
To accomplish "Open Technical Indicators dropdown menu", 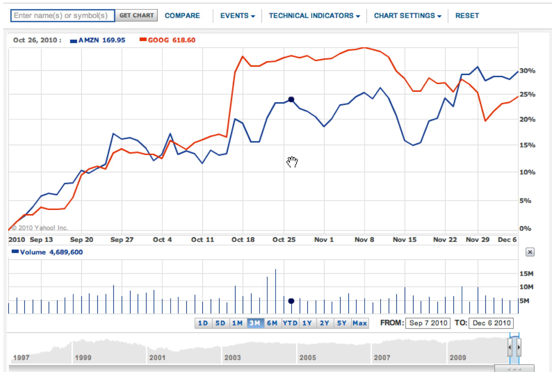I will (314, 16).
